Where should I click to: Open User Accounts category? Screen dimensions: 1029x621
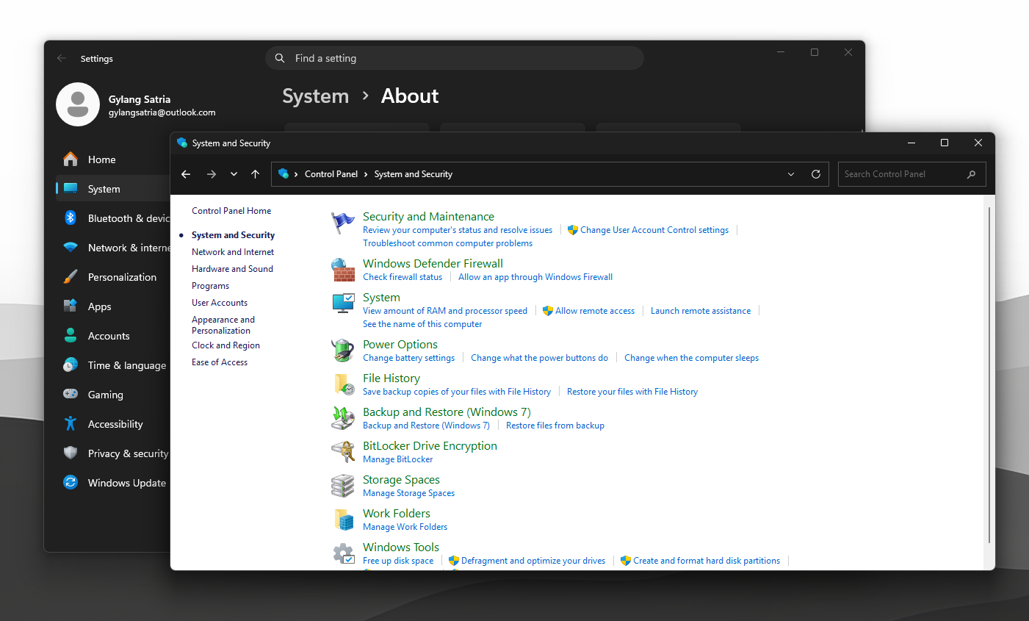coord(220,303)
